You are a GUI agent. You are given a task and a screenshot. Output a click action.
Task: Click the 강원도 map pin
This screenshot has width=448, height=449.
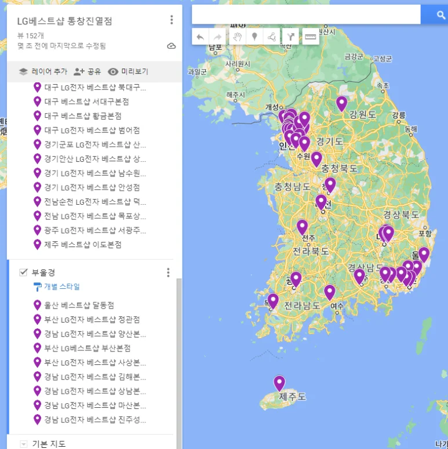coord(341,103)
